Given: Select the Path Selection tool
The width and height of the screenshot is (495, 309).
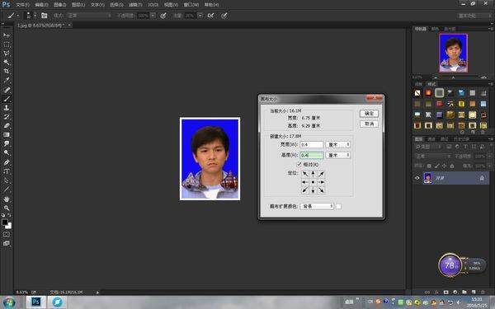Looking at the screenshot, I should click(7, 180).
